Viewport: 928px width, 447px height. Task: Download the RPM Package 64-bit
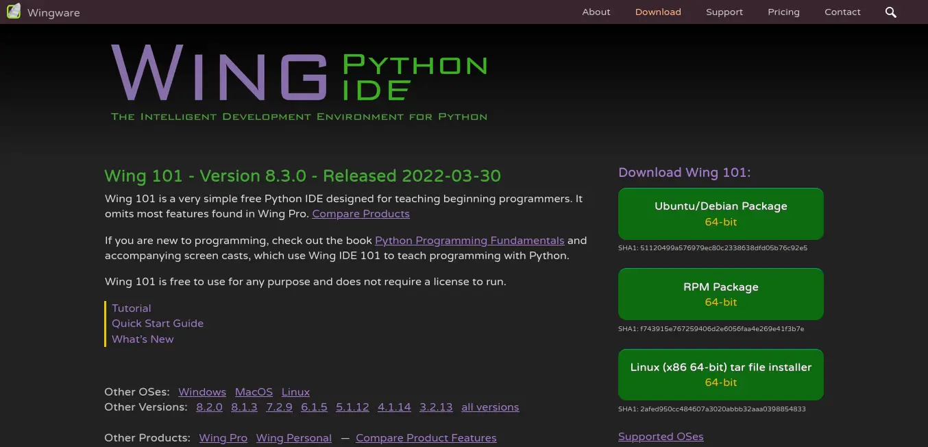click(x=721, y=294)
